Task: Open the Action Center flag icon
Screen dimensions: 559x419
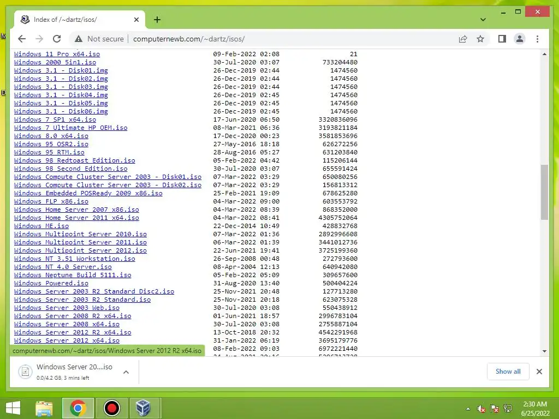Action: click(x=495, y=409)
